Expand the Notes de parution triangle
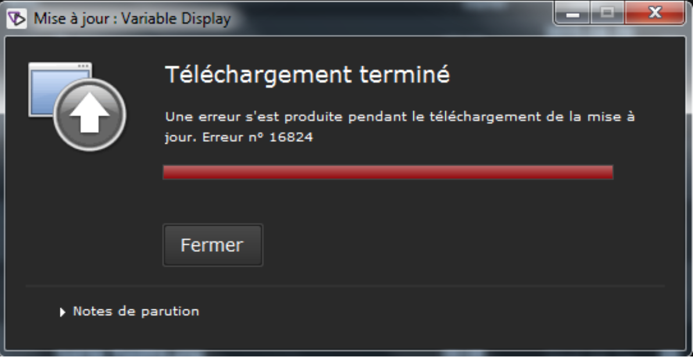Image resolution: width=693 pixels, height=357 pixels. coord(62,312)
